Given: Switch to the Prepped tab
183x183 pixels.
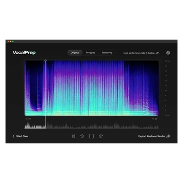Looking at the screenshot, I should point(91,53).
